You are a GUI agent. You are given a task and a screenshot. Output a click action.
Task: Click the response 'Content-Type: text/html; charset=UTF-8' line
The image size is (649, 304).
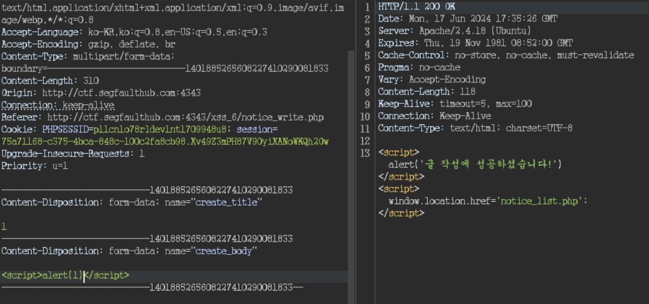click(475, 128)
